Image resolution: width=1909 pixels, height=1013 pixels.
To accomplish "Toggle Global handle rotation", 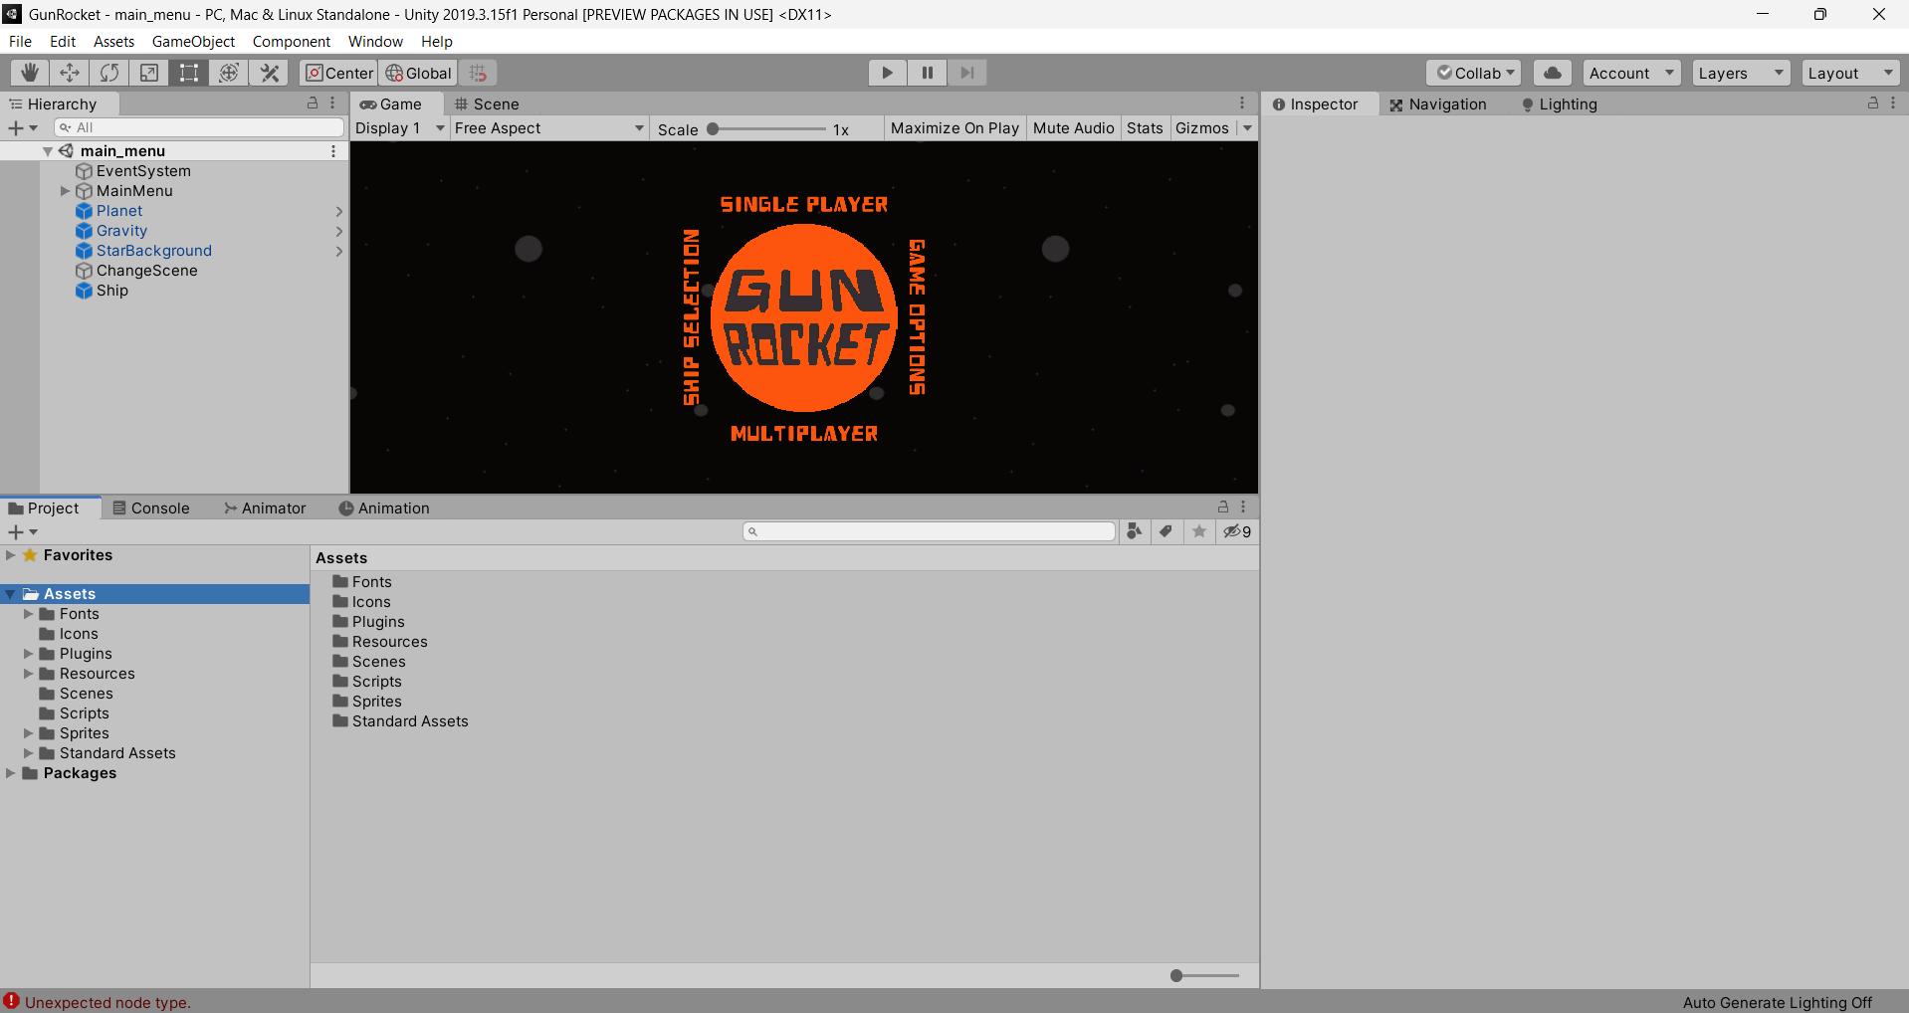I will (x=418, y=73).
